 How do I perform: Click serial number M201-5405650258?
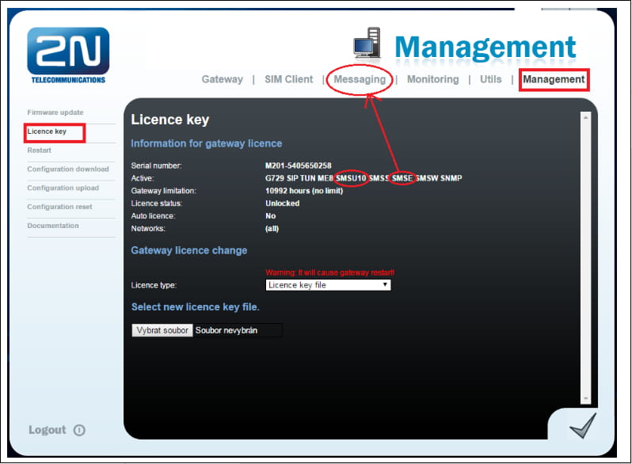click(x=299, y=165)
